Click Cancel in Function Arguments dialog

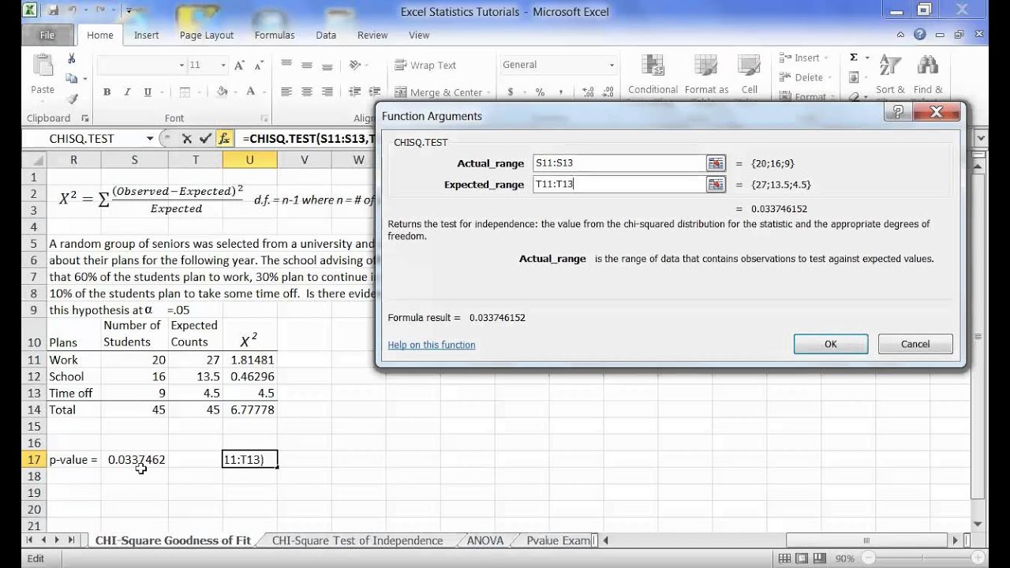[x=915, y=344]
